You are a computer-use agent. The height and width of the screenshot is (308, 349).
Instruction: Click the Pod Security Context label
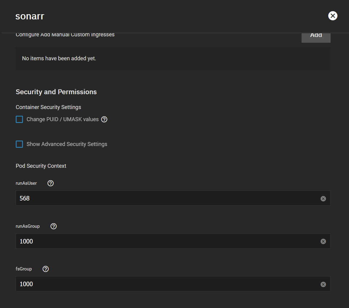click(41, 166)
